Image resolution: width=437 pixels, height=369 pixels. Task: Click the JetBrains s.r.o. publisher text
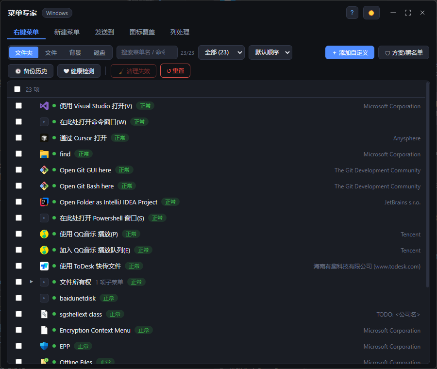(403, 202)
